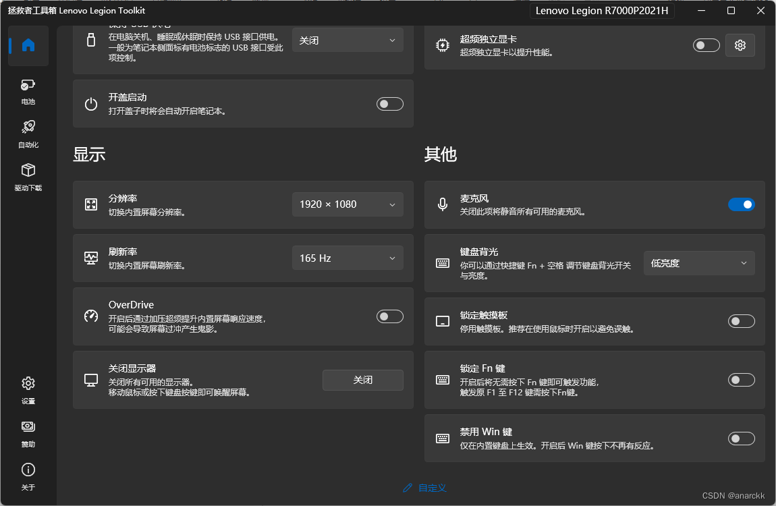Image resolution: width=776 pixels, height=506 pixels.
Task: Open the 自动化 (Automation) page
Action: coord(28,134)
